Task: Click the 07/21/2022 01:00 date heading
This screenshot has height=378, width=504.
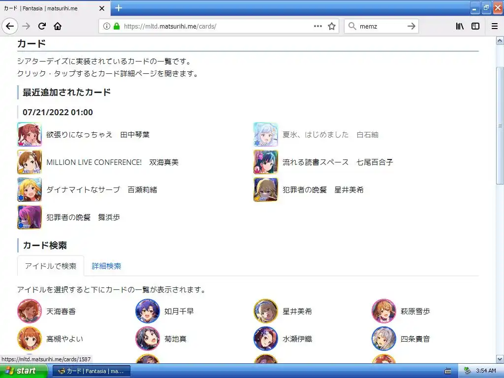Action: click(x=58, y=112)
